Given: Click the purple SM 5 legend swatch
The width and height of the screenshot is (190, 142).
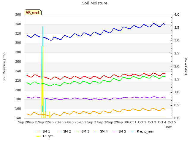Looking at the screenshot, I should pos(114,132).
